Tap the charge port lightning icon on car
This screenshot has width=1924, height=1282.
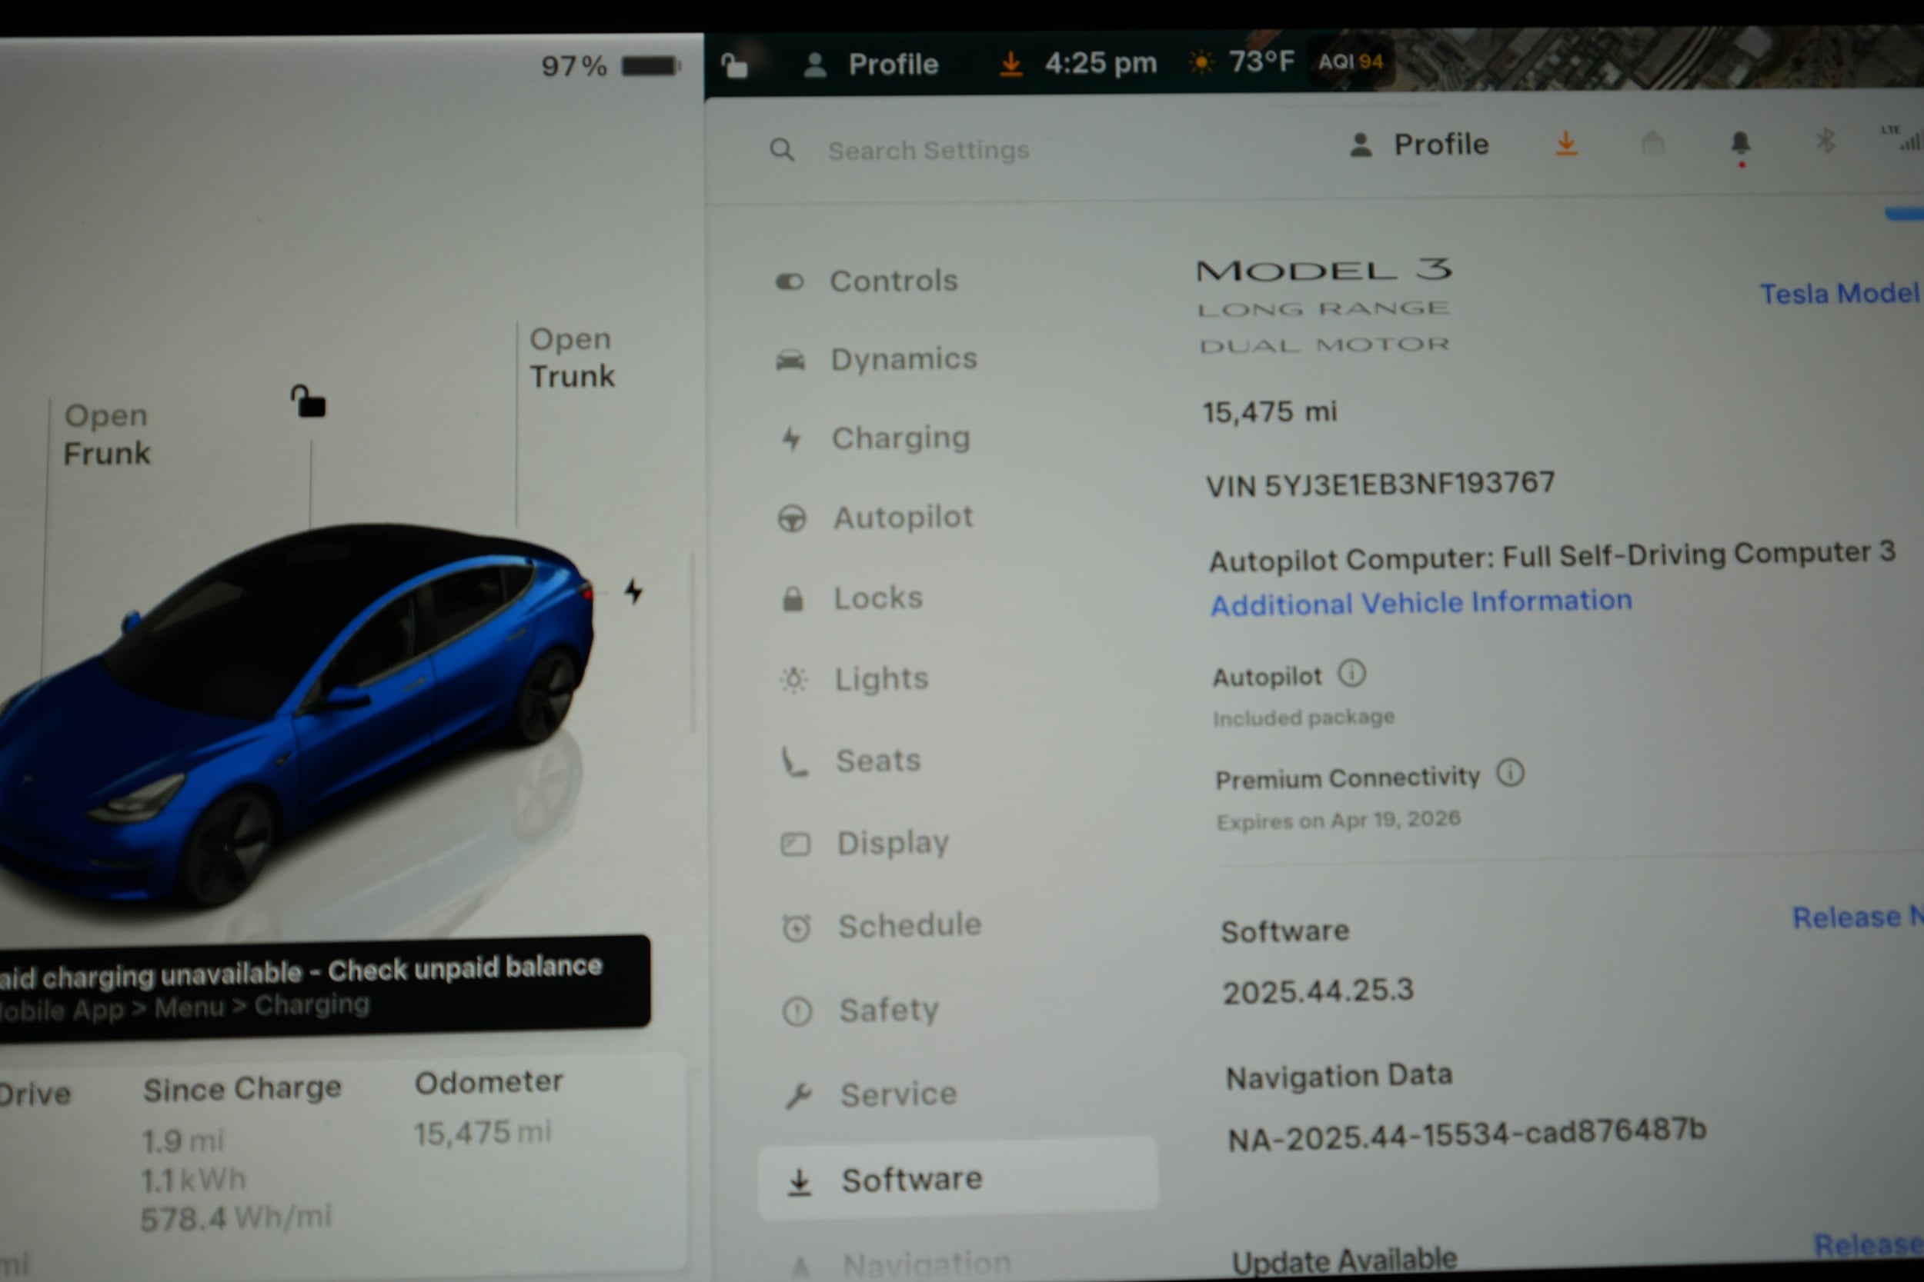click(x=634, y=591)
